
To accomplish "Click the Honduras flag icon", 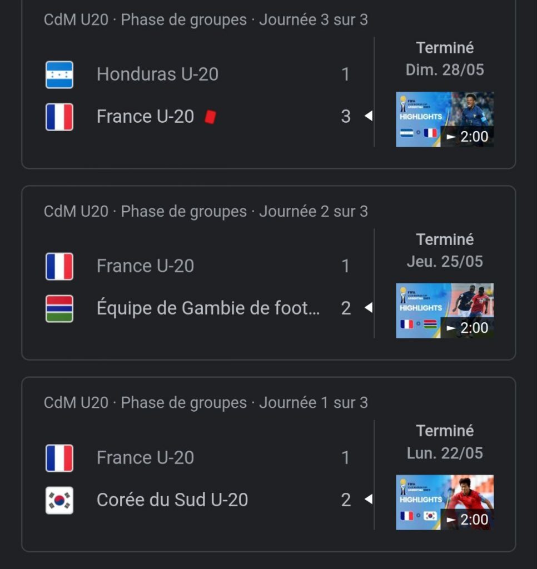I will [x=59, y=75].
